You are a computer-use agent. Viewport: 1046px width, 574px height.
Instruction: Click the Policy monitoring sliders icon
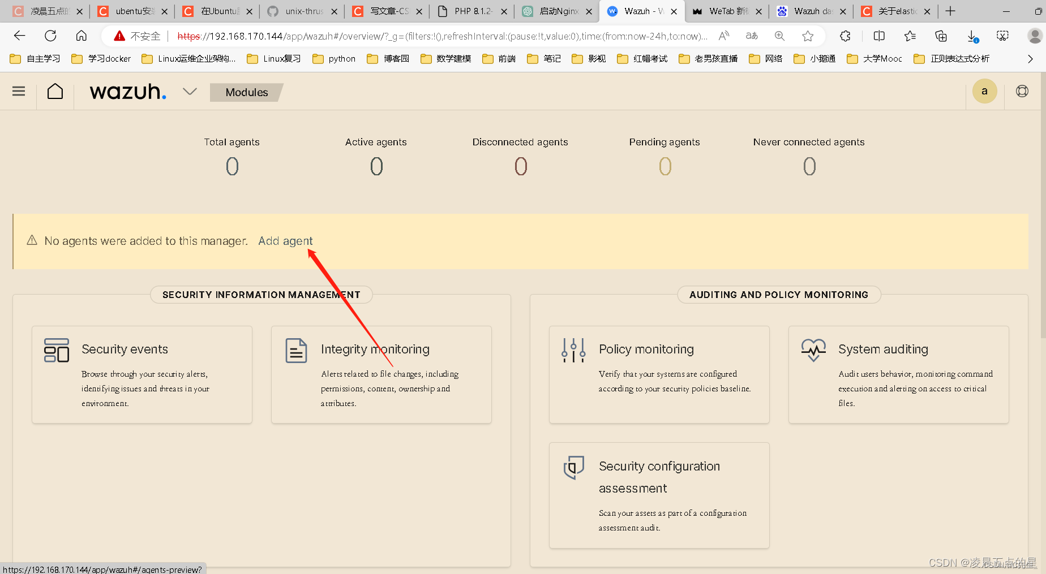click(x=573, y=350)
